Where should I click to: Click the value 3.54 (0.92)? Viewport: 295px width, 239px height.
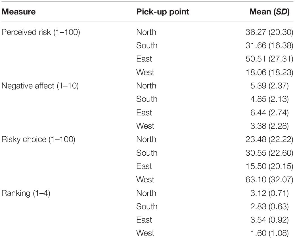click(269, 220)
